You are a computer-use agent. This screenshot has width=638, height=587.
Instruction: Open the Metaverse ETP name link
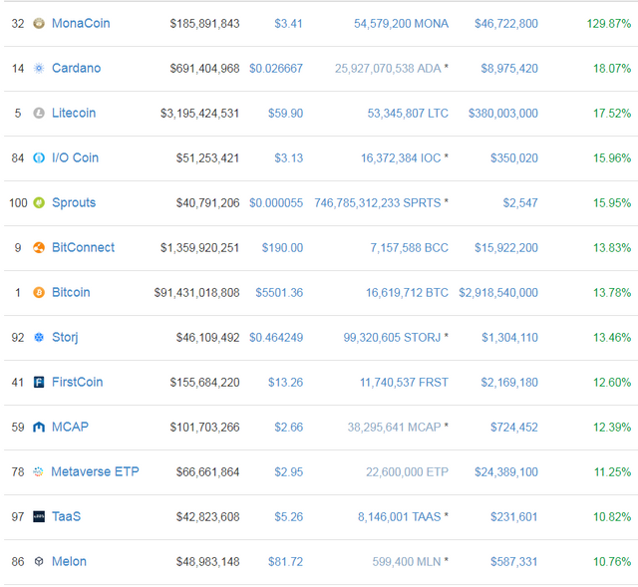click(x=95, y=471)
